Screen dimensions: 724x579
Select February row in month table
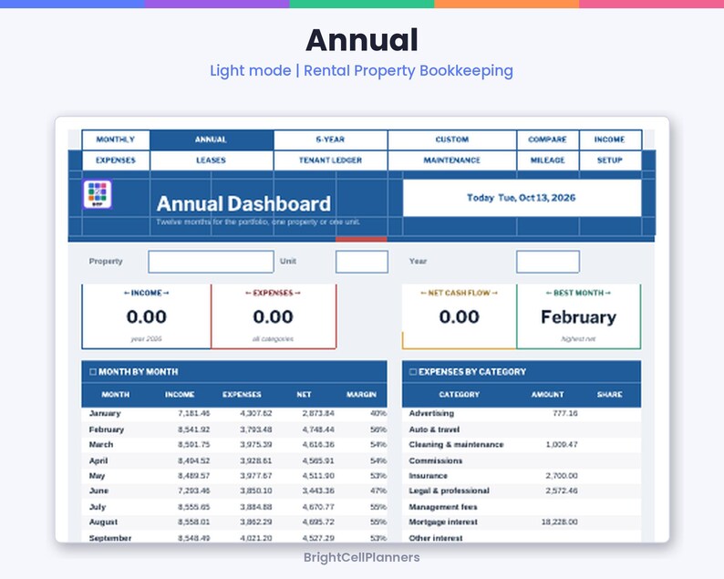tap(234, 429)
